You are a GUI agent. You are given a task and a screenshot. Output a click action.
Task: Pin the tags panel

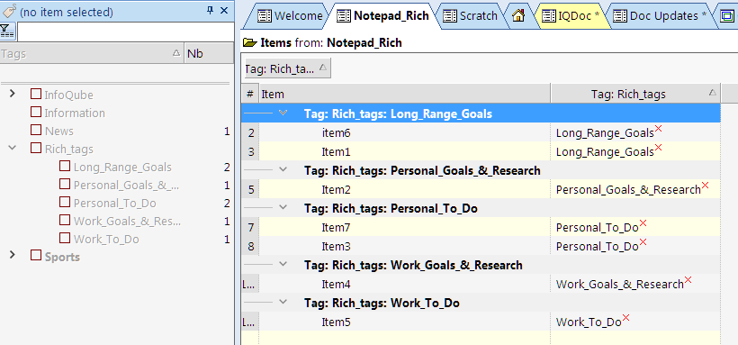(211, 11)
